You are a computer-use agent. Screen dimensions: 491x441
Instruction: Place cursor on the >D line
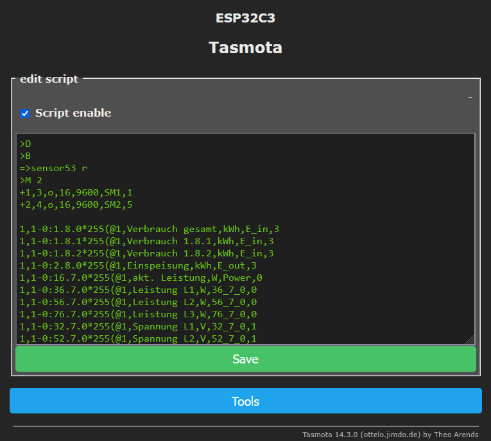[26, 144]
